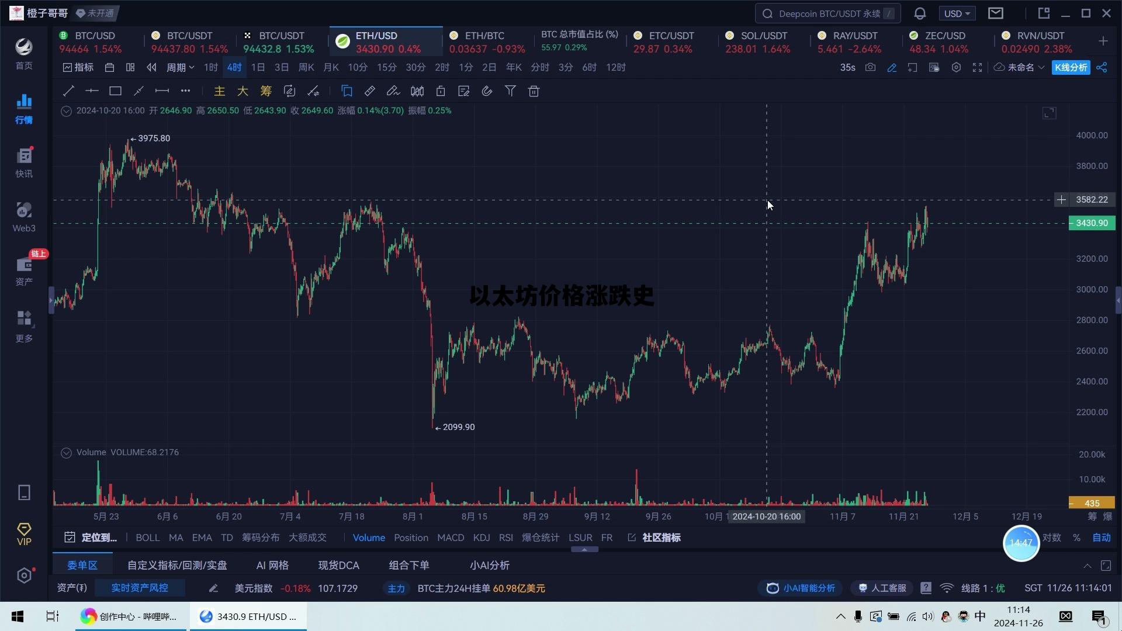Toggle the KDJ indicator
The height and width of the screenshot is (631, 1122).
coord(482,538)
